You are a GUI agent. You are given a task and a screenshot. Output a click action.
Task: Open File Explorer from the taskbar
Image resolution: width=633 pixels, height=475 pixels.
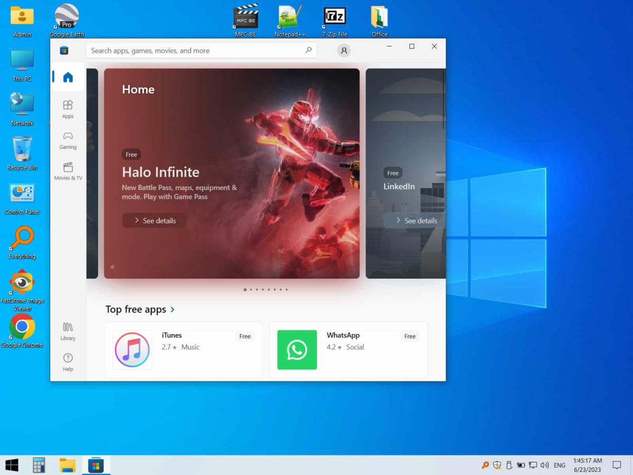point(67,465)
